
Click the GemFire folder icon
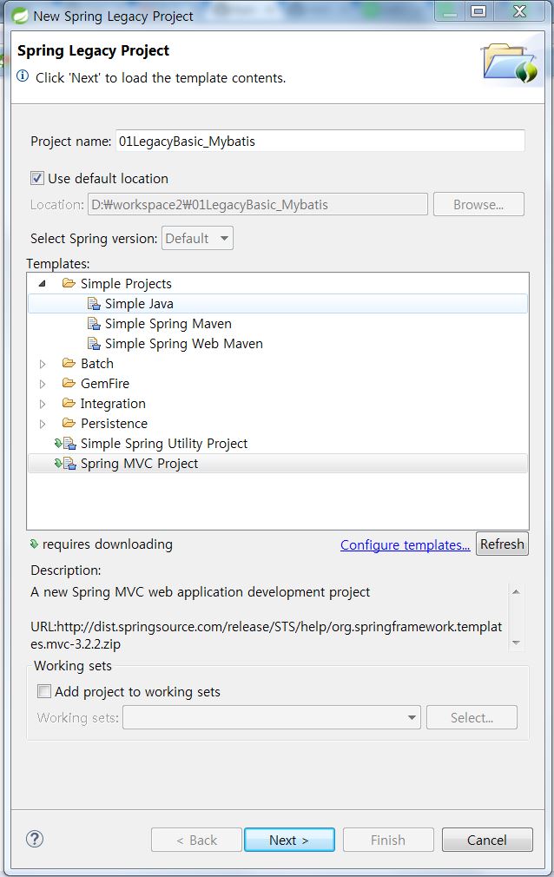(69, 383)
